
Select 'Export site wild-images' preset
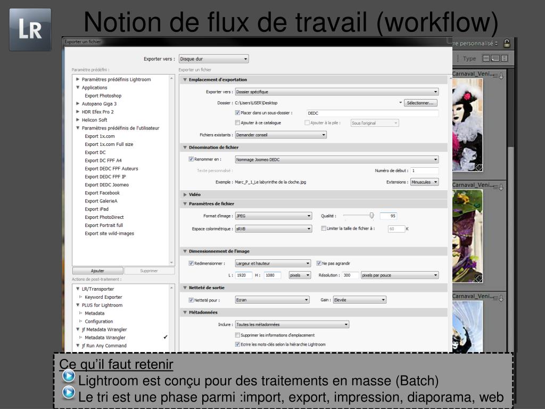point(109,233)
